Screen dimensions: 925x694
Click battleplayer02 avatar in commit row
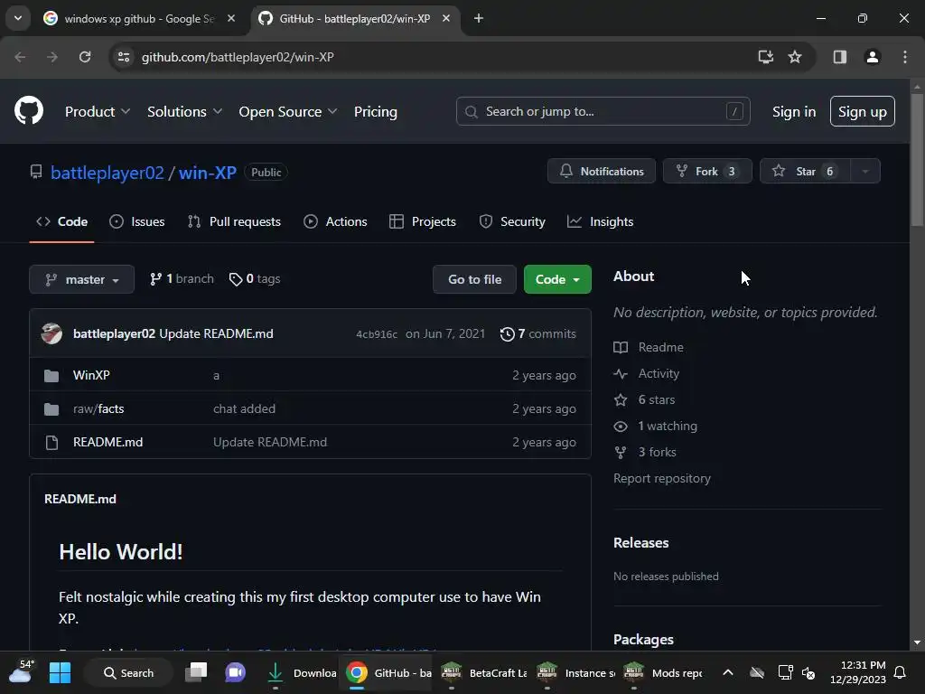click(51, 333)
